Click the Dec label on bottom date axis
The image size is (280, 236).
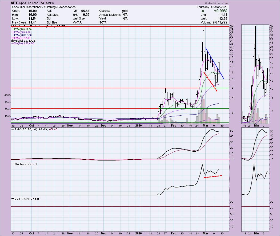pyautogui.click(x=103, y=233)
